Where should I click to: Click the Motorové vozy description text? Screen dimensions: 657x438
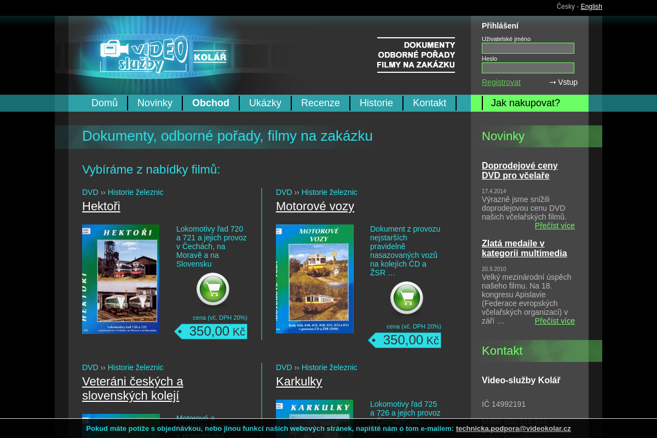(405, 251)
